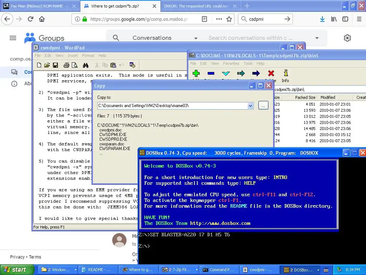
Task: Click cwsparam.doc in Copy dialog list
Action: (x=112, y=144)
